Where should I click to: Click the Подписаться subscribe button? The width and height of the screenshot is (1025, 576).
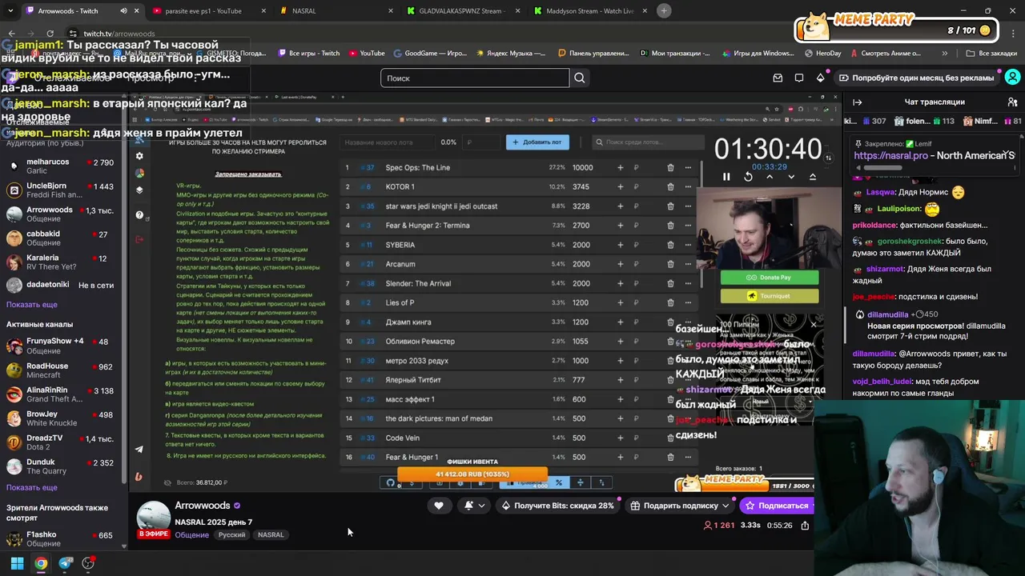coord(777,506)
